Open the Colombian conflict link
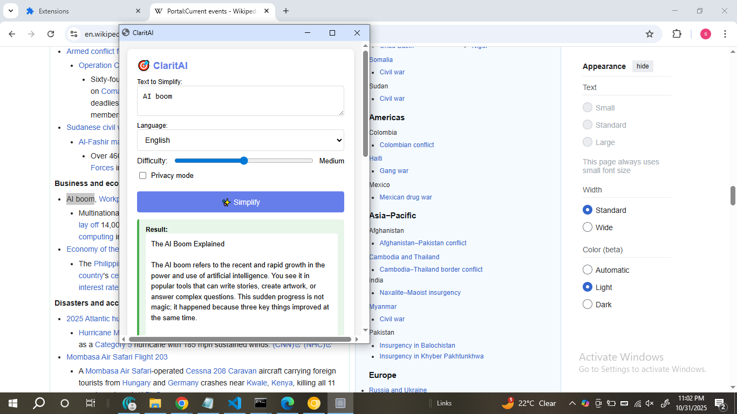 coord(407,145)
